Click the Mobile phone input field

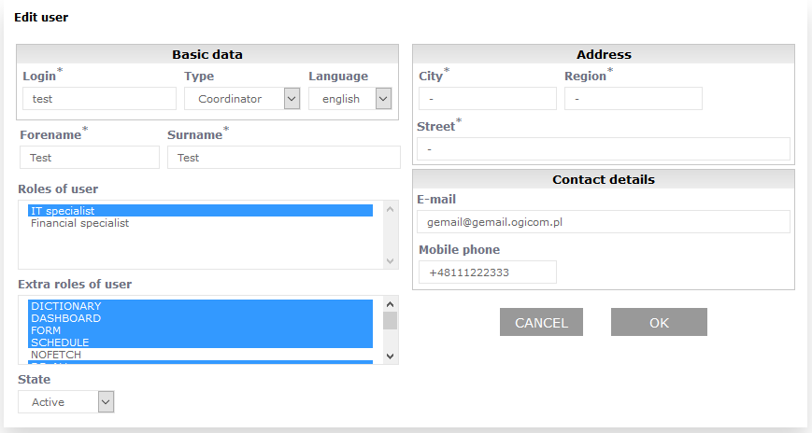pyautogui.click(x=487, y=272)
